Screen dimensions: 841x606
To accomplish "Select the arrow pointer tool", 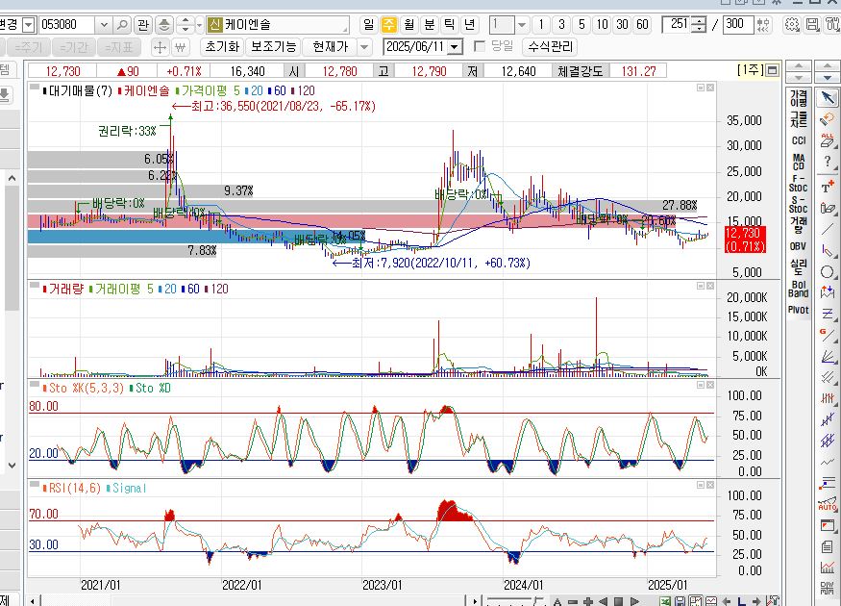I will tap(828, 98).
